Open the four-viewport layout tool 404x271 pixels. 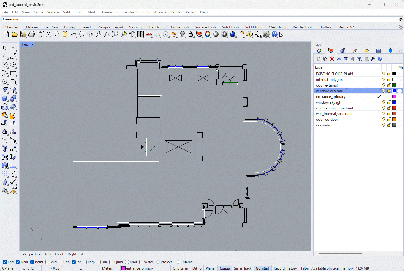point(140,34)
